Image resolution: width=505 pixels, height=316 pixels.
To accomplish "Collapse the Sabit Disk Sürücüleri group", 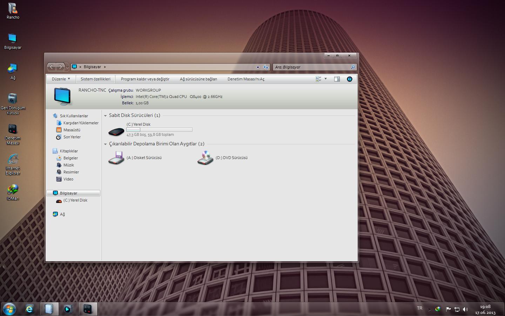I will (x=105, y=116).
